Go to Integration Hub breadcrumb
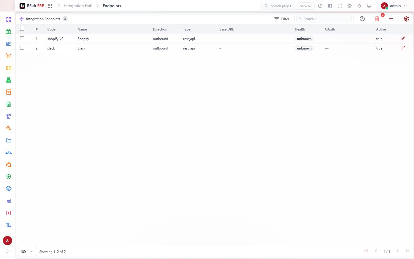The image size is (414, 259). pyautogui.click(x=78, y=6)
